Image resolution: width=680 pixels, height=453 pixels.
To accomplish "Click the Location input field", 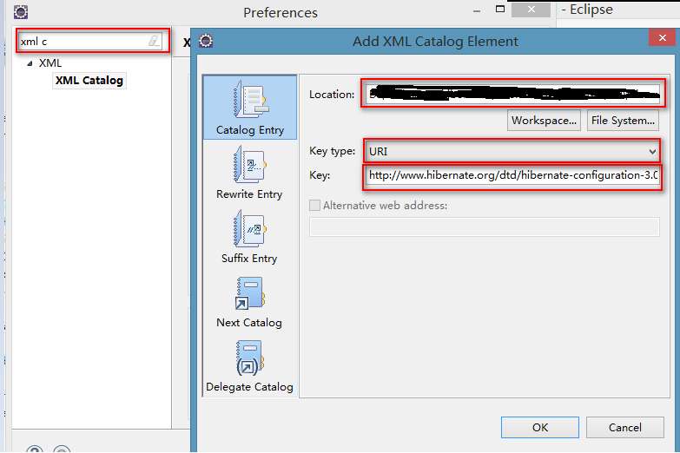I will 512,94.
